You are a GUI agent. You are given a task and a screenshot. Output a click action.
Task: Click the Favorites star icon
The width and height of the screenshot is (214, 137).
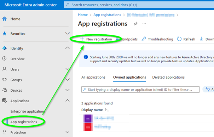coord(5,34)
